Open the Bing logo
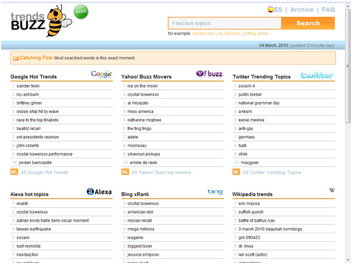This screenshot has width=352, height=264. 215,191
